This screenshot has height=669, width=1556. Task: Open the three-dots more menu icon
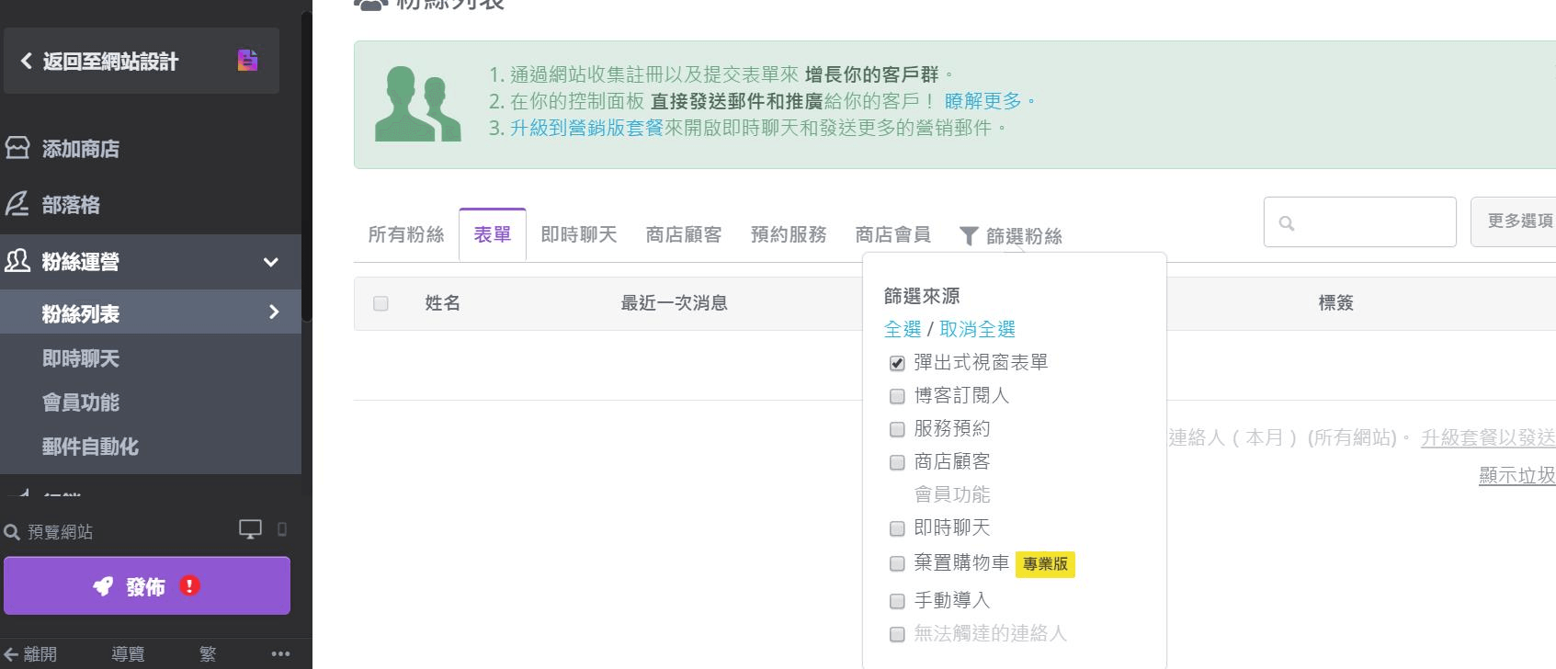point(280,653)
